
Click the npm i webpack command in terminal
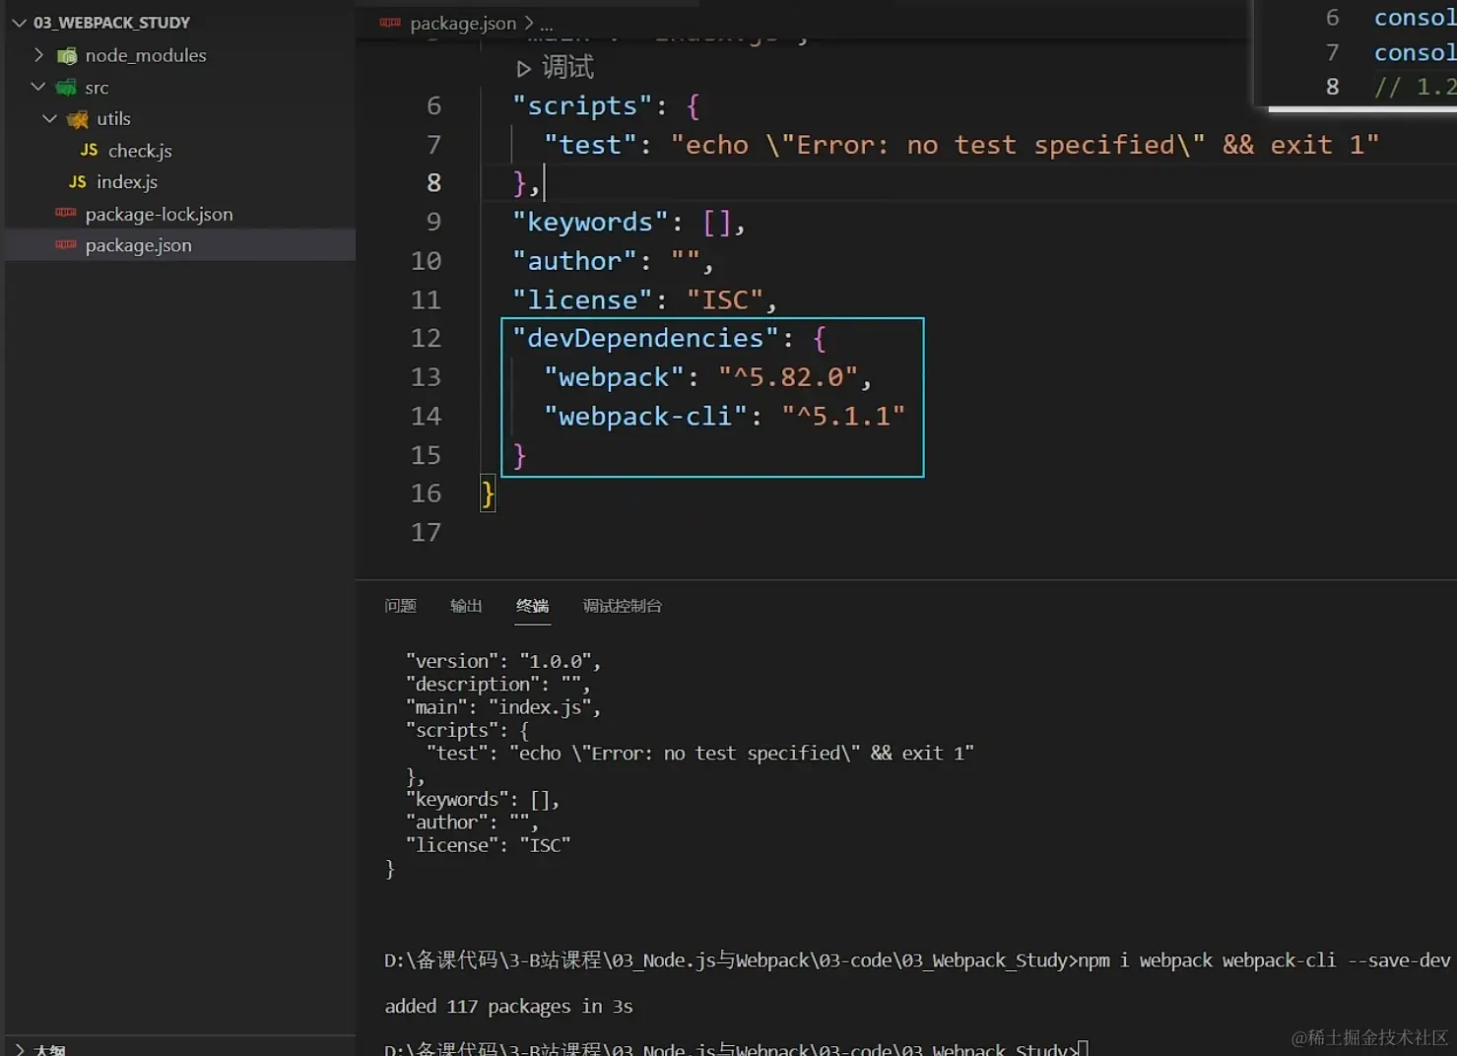1264,960
